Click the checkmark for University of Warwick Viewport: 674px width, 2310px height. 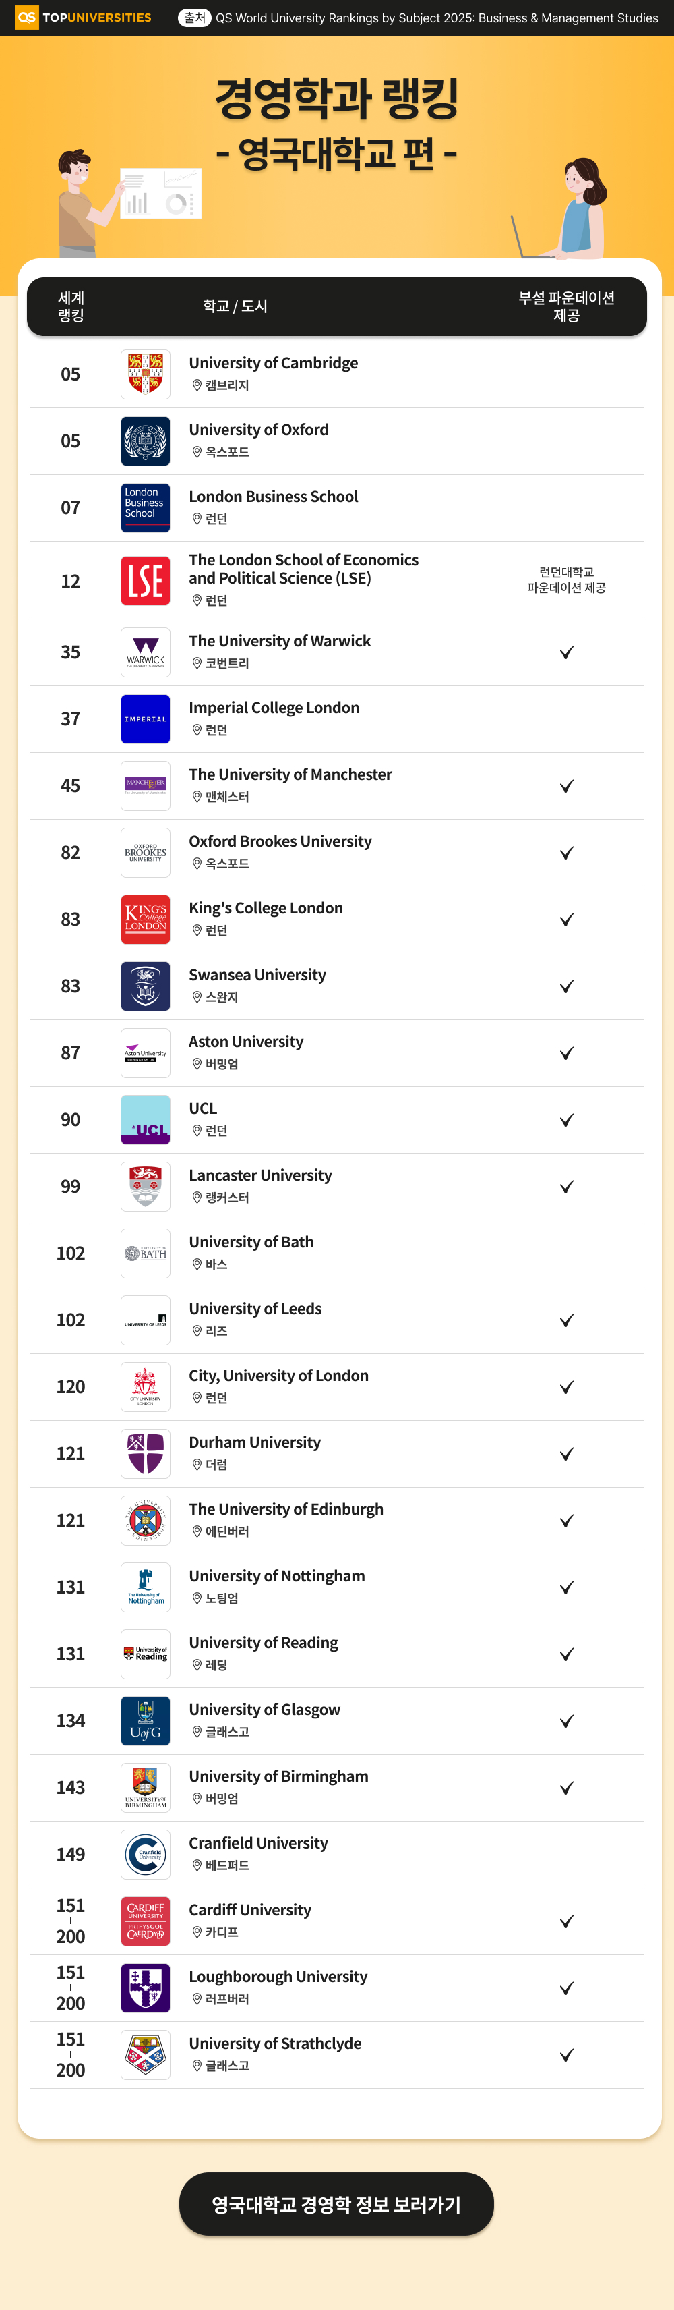pos(566,652)
